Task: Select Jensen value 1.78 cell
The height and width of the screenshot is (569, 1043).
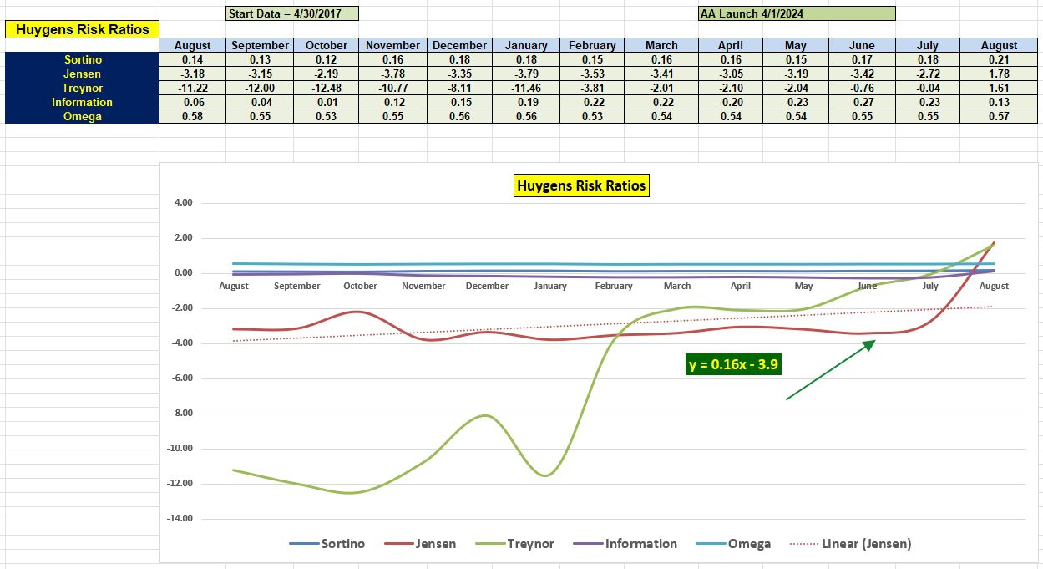Action: [999, 74]
